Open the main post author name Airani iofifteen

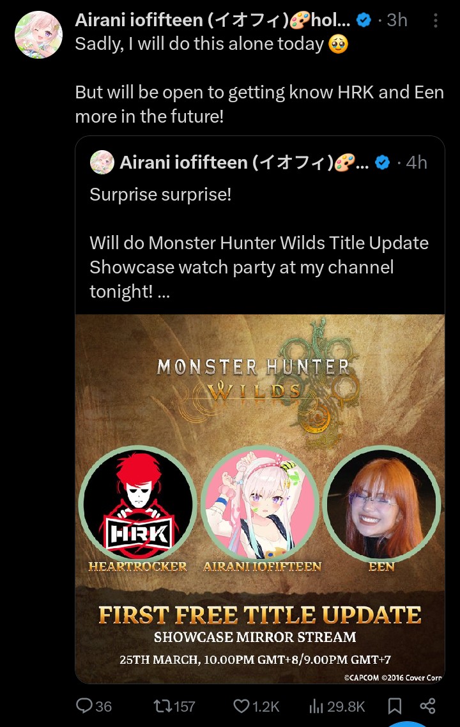(212, 20)
